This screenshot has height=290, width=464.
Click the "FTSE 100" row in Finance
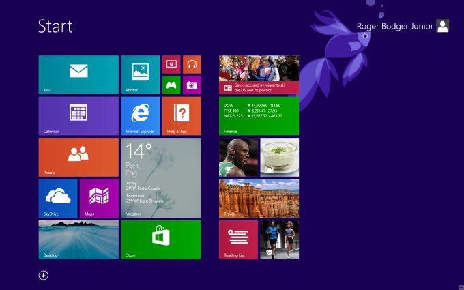[x=250, y=111]
